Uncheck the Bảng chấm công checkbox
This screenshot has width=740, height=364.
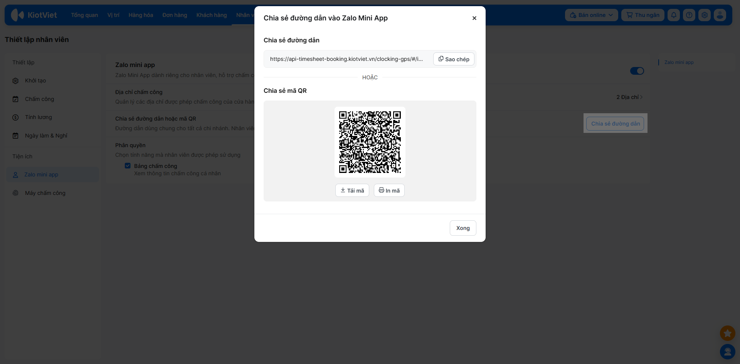tap(128, 166)
